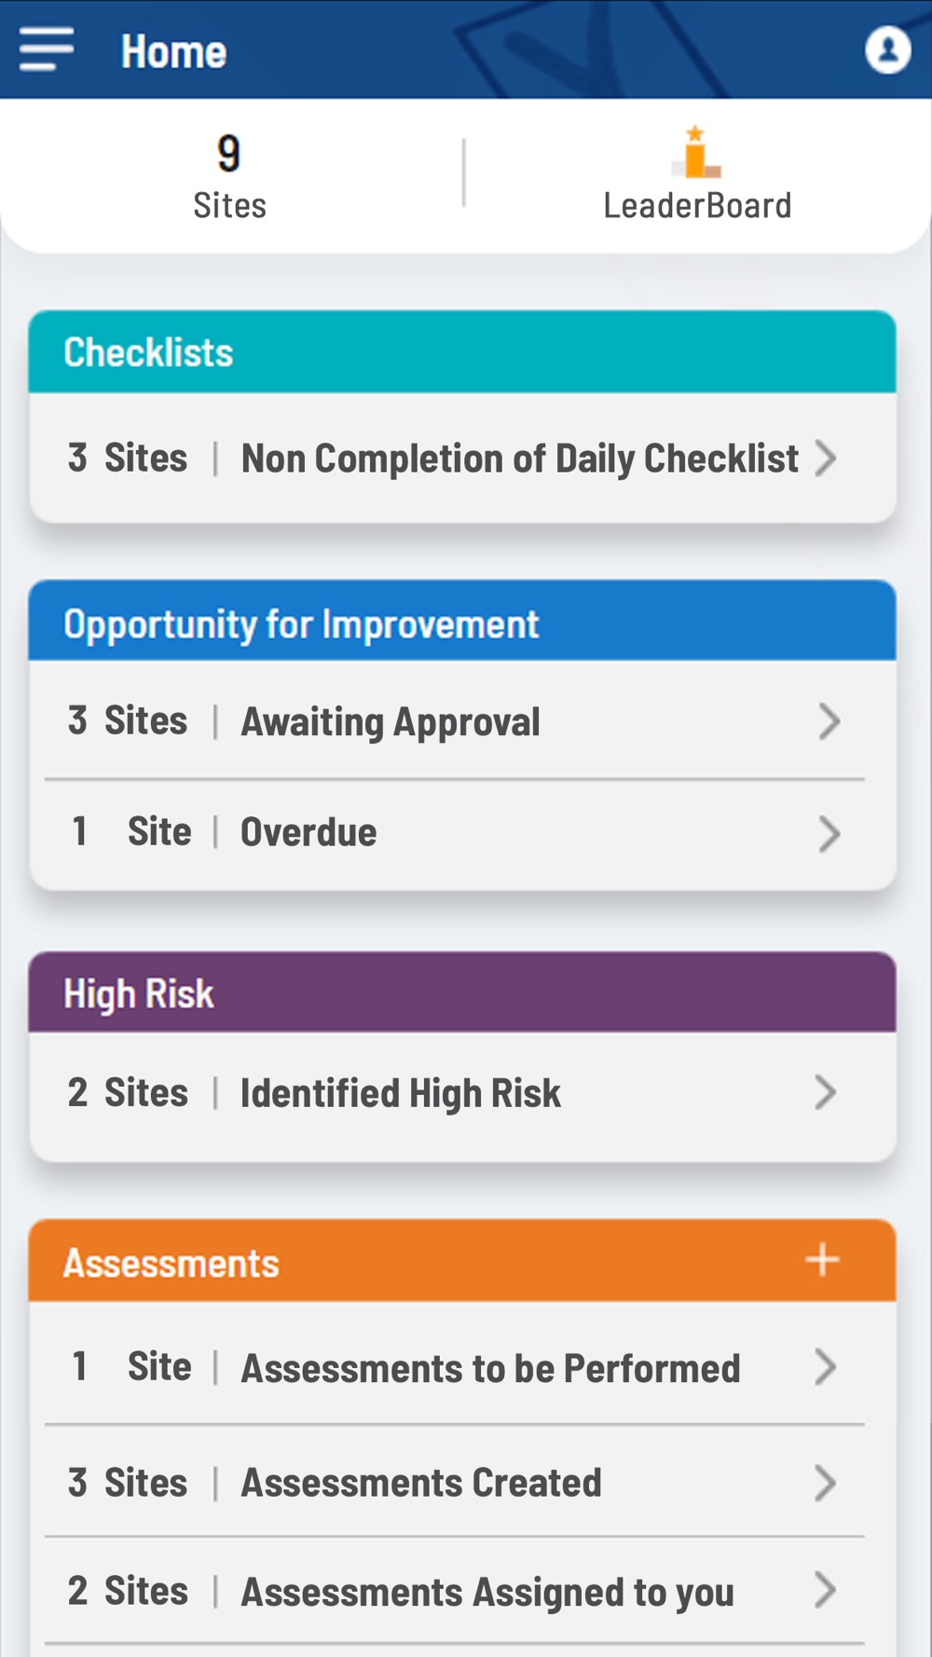The height and width of the screenshot is (1657, 932).
Task: Open the hamburger menu icon
Action: coord(47,48)
